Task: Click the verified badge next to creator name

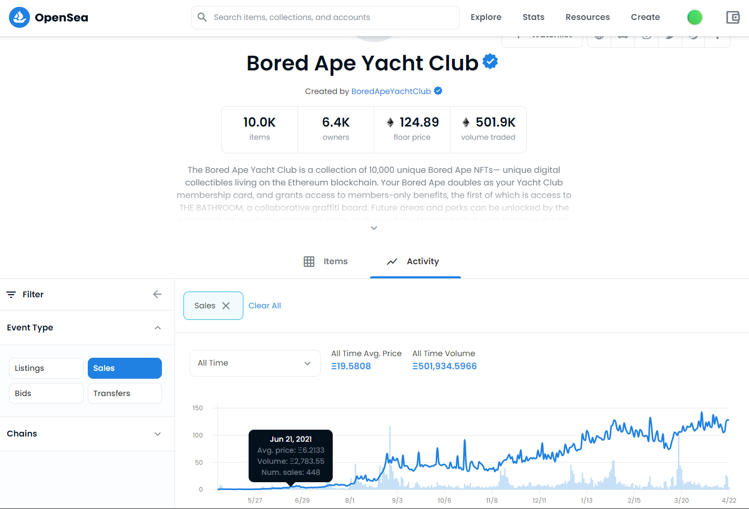Action: point(438,91)
